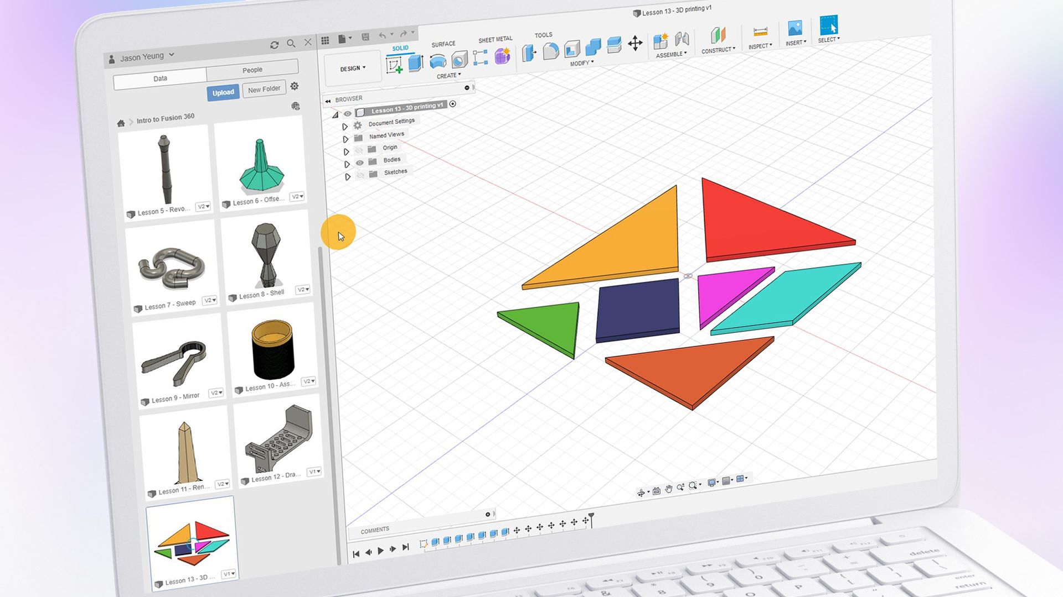Toggle visibility of the Bodies folder

point(360,163)
